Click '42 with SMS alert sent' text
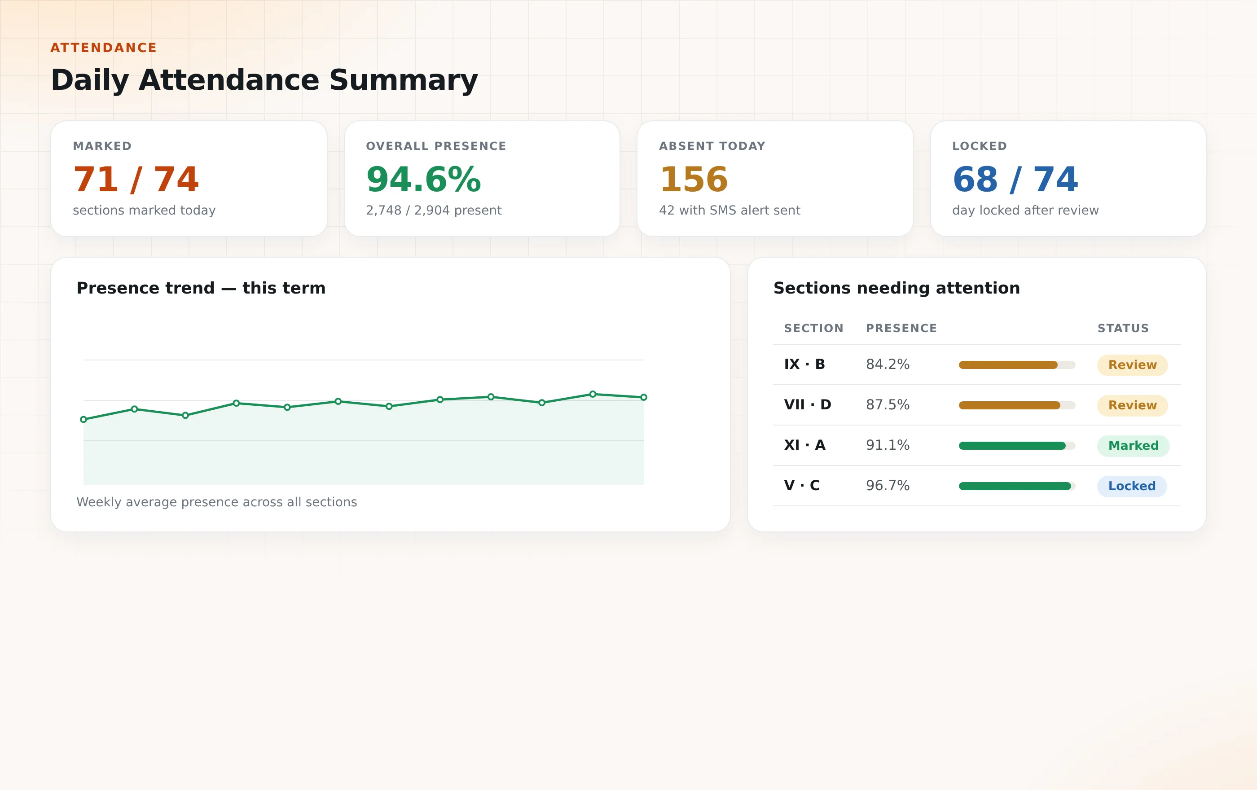The width and height of the screenshot is (1257, 790). 729,210
